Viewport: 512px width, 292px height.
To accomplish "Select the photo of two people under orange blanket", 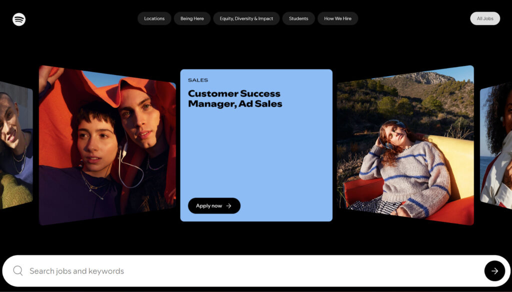I will point(107,145).
